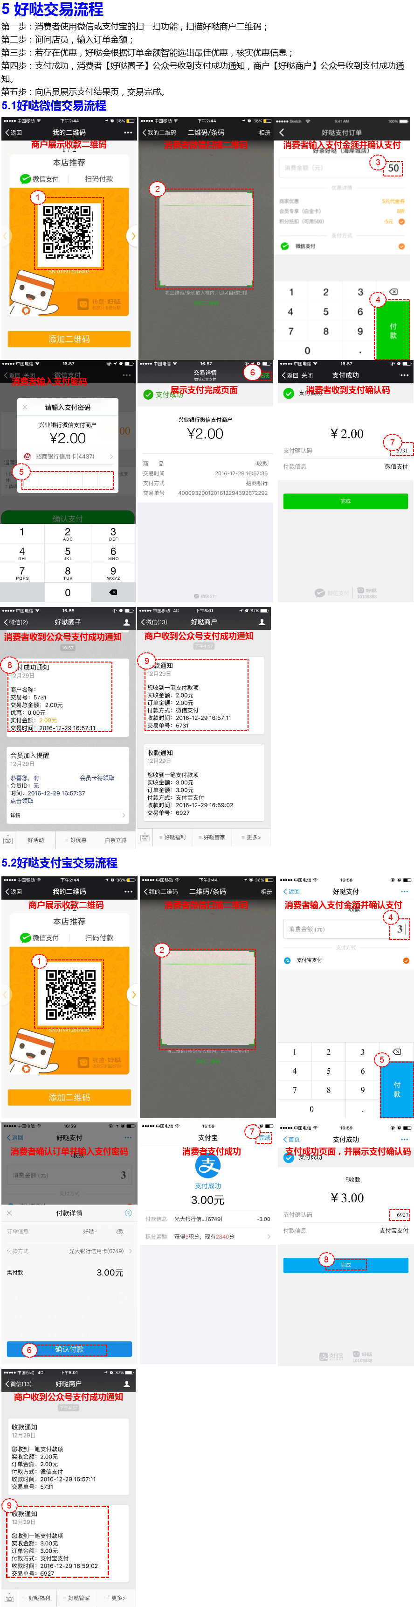Tap digit 5 on 好哒支付订单 keypad
This screenshot has width=414, height=1607.
(x=325, y=311)
